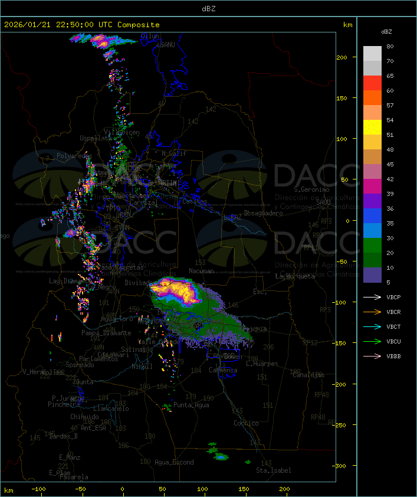417x497 pixels.
Task: Click the 'Nacunan' map label
Action: (201, 271)
